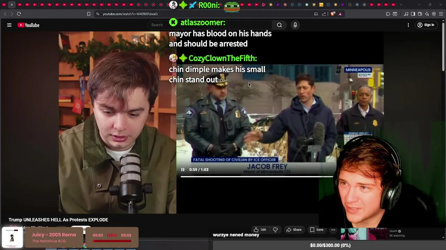Click The Notorious B.I.G. artist name
This screenshot has width=446, height=250.
click(49, 241)
